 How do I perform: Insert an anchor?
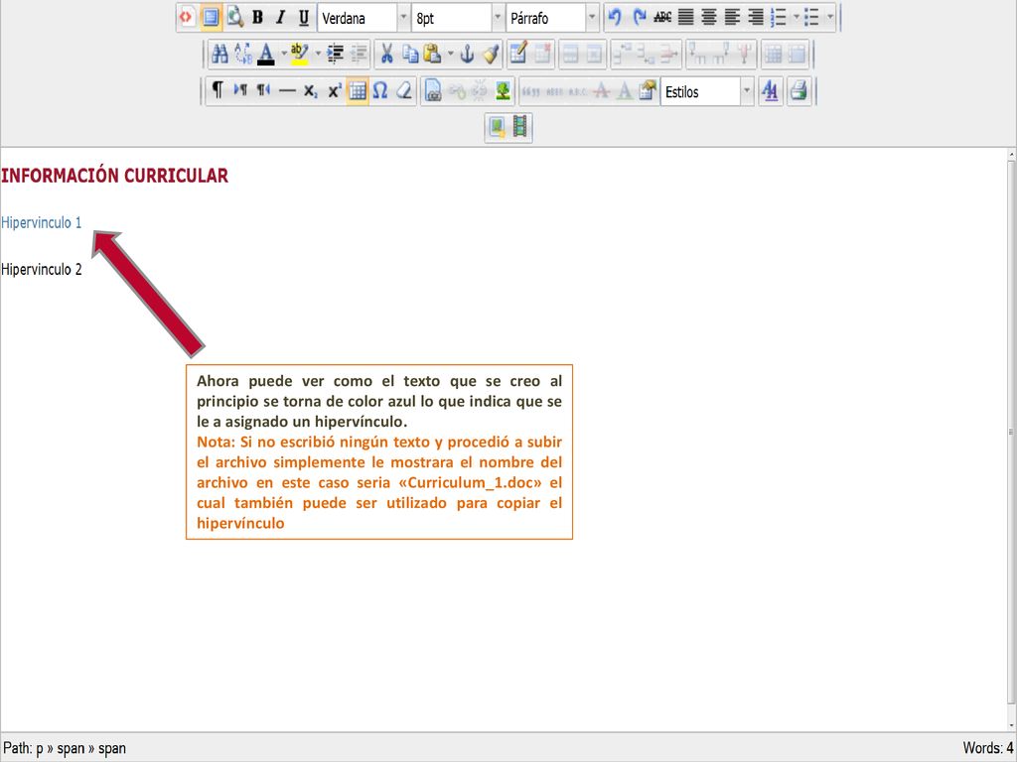click(467, 55)
